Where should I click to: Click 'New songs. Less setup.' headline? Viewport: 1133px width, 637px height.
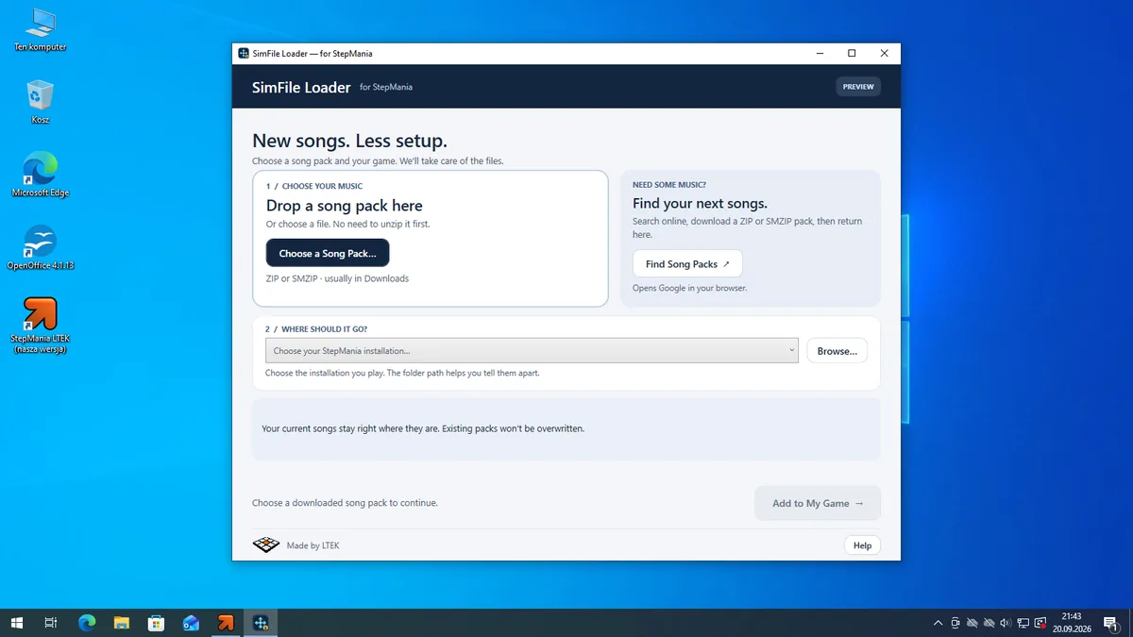349,142
